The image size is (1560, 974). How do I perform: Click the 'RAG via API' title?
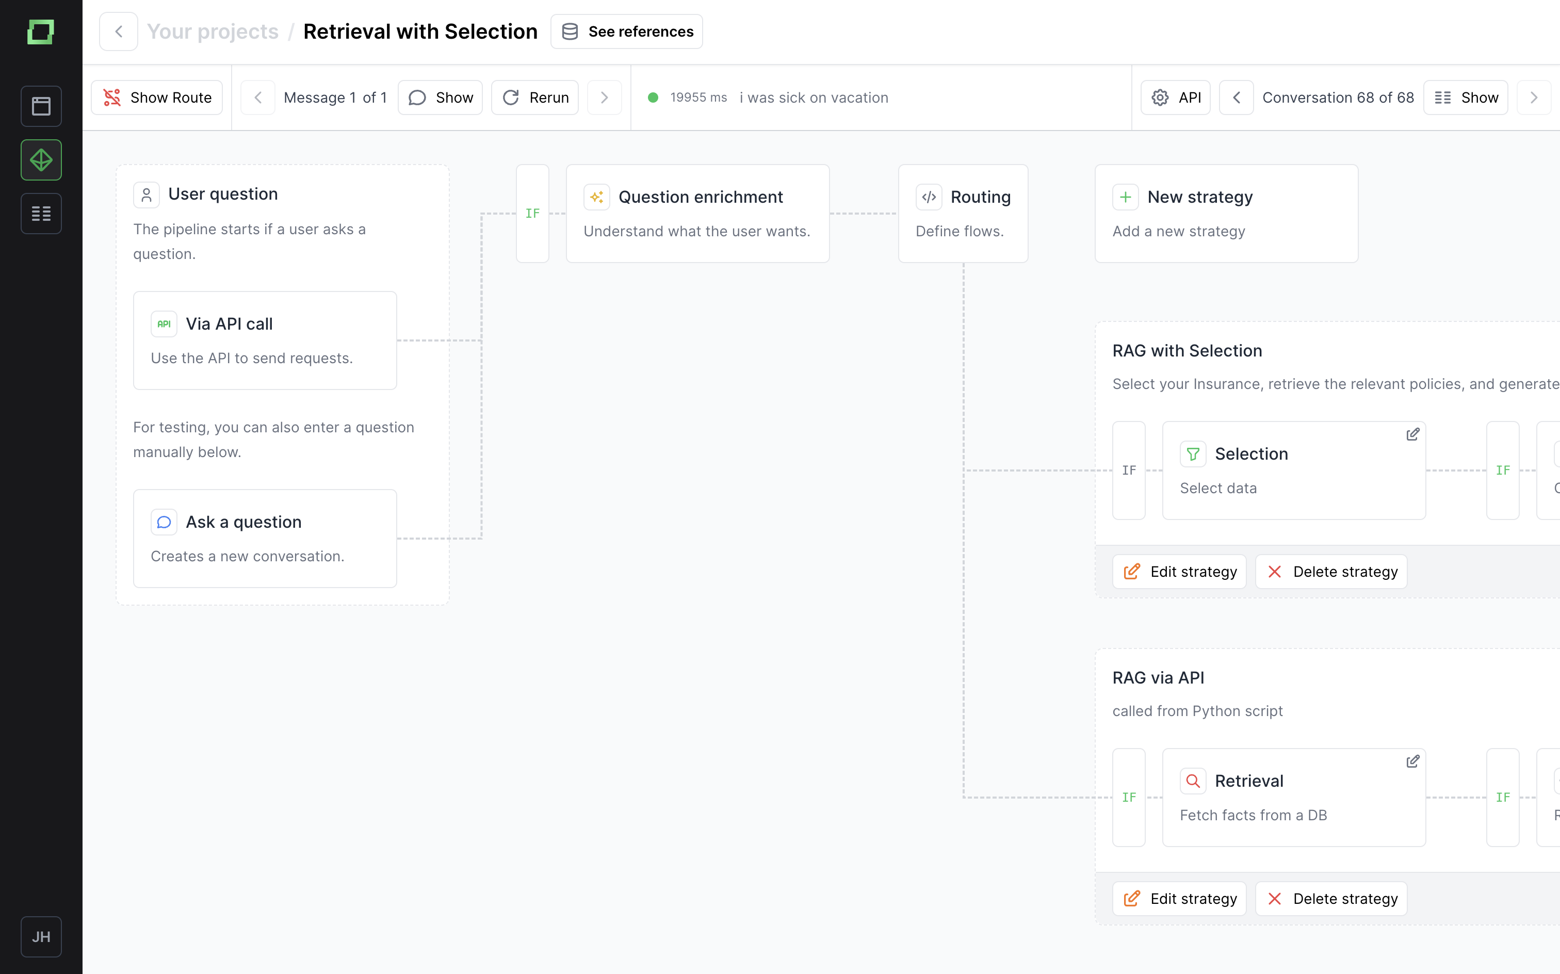pos(1158,678)
